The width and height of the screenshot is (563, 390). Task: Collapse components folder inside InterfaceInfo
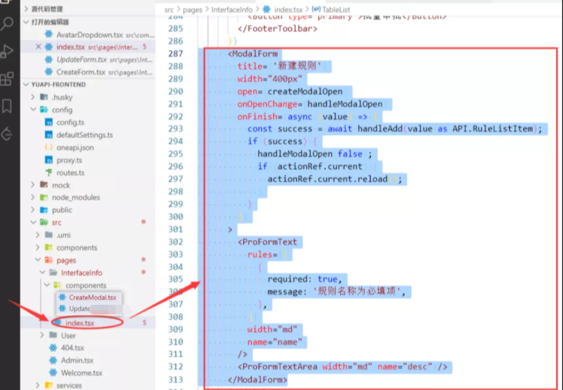tap(47, 285)
